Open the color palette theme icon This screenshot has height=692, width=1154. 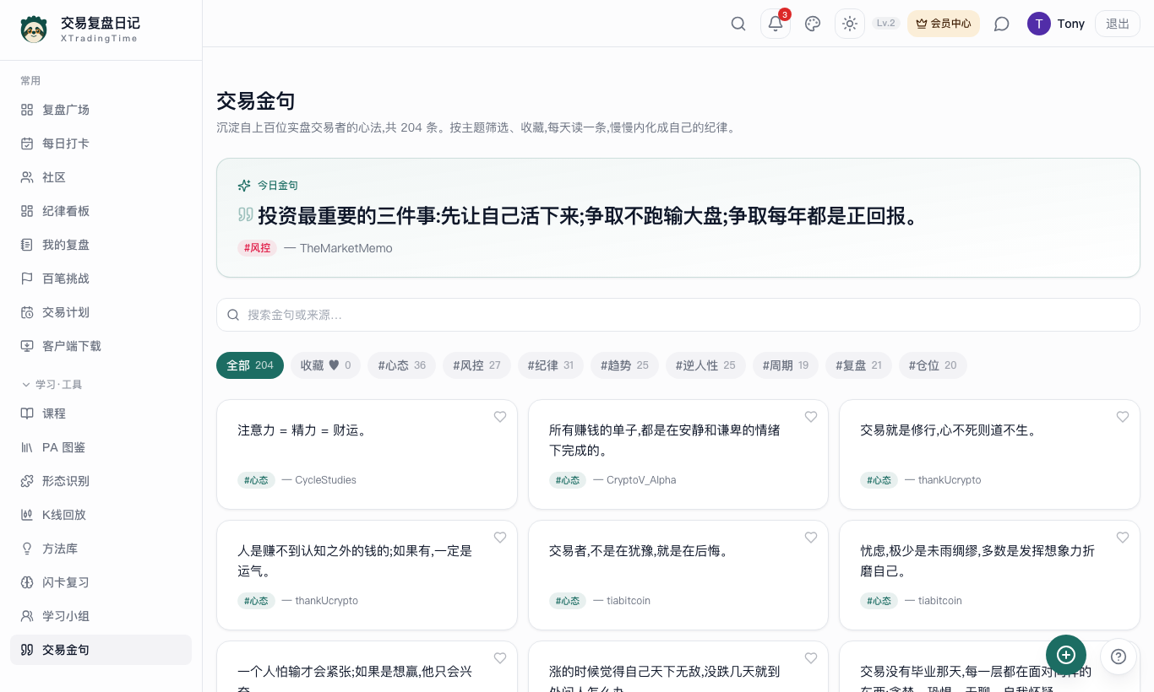[x=813, y=24]
